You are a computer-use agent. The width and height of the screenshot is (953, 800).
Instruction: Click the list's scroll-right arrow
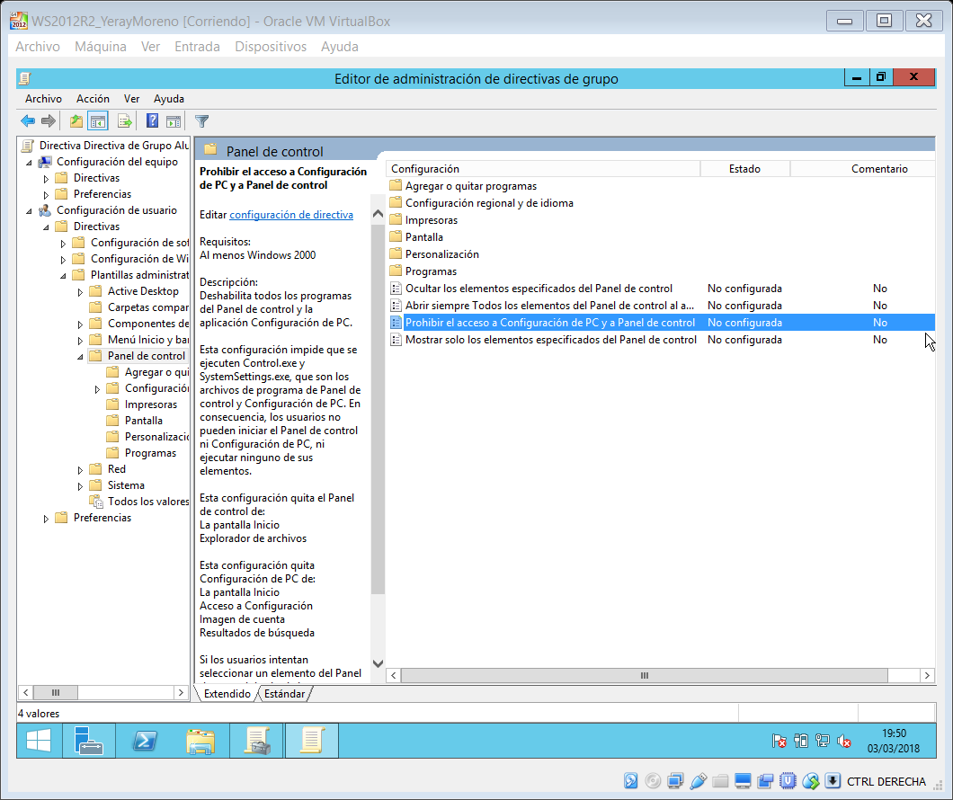point(927,675)
